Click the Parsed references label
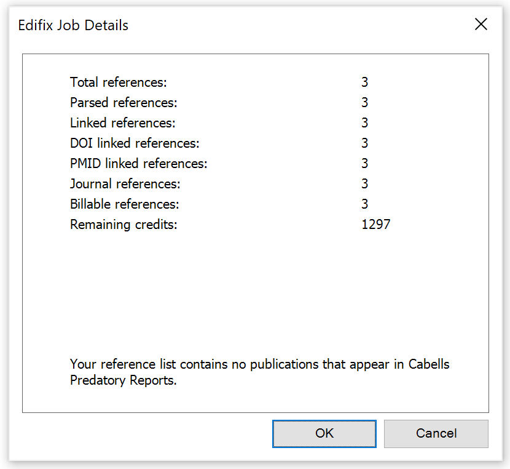The width and height of the screenshot is (510, 469). click(x=122, y=102)
